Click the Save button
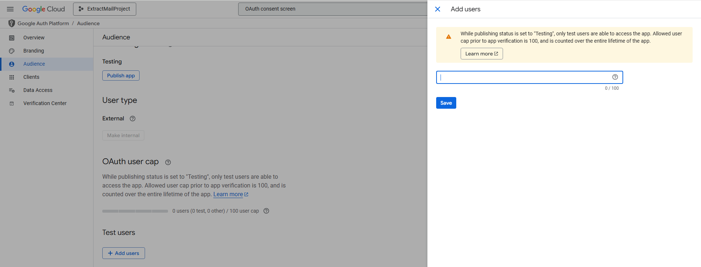This screenshot has height=267, width=701. coord(446,103)
